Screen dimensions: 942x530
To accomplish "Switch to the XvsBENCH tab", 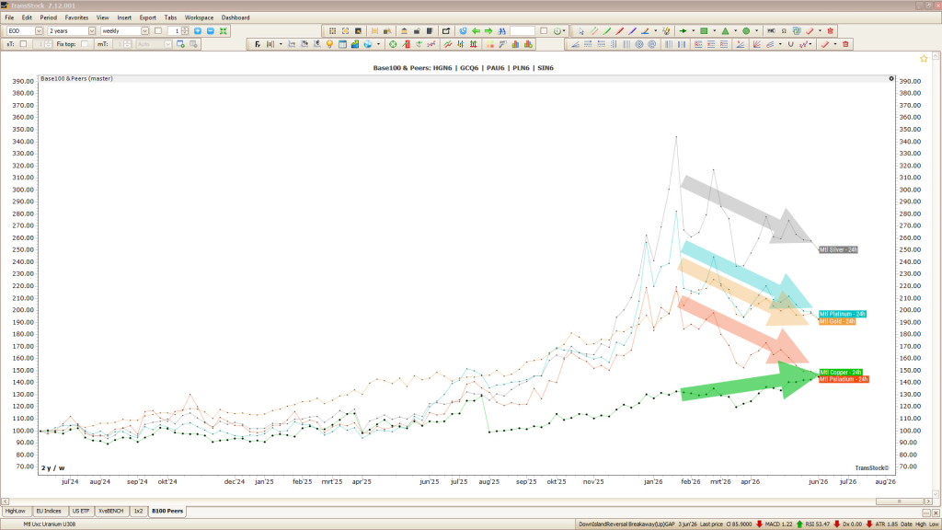I will [111, 511].
